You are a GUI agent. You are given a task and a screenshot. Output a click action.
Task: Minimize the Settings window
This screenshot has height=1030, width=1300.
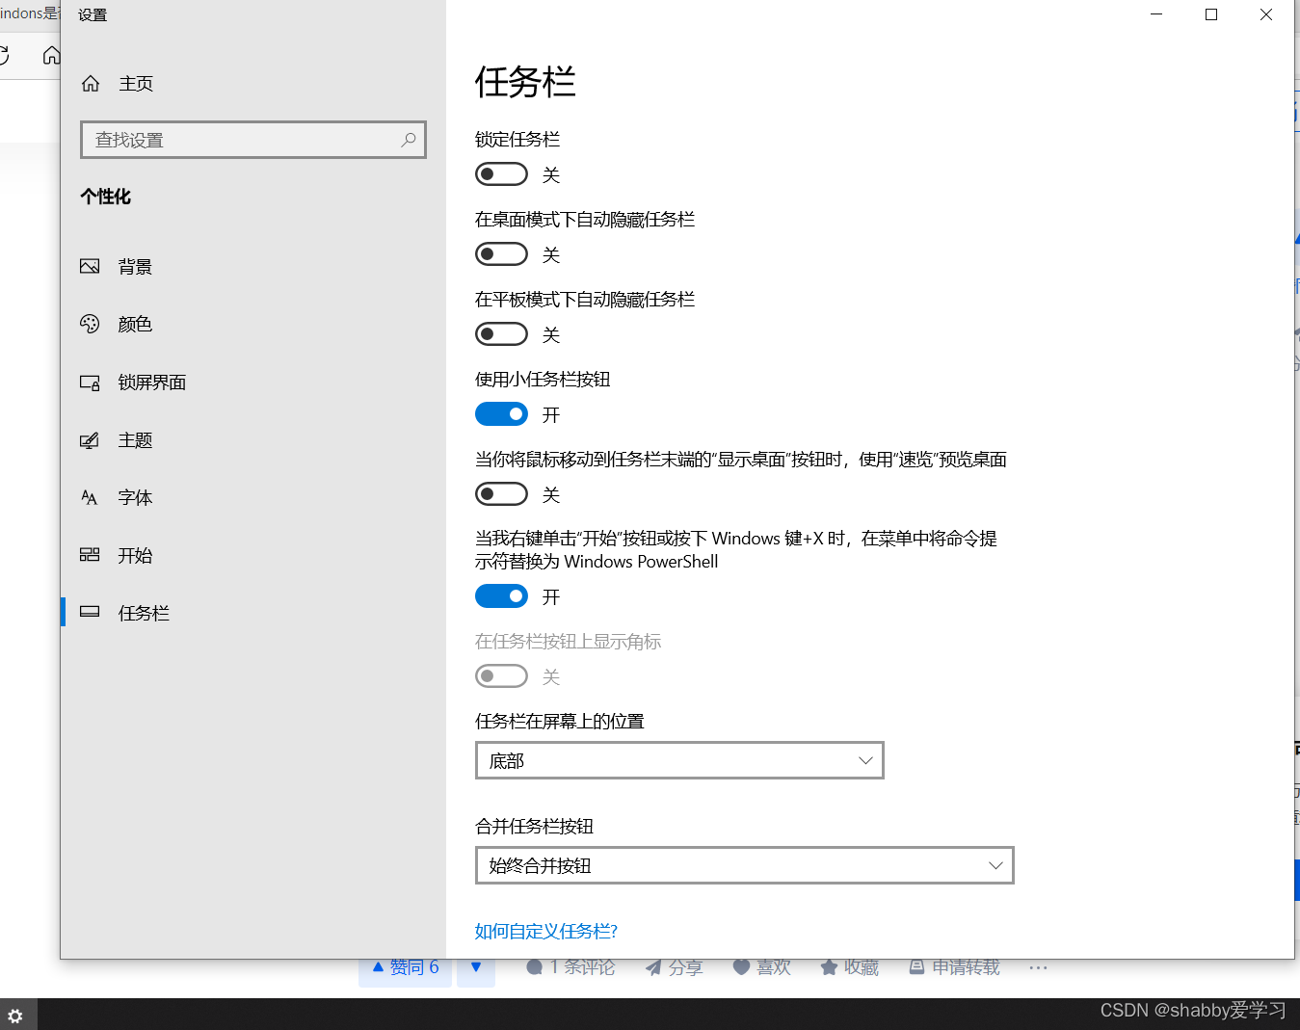(1156, 14)
